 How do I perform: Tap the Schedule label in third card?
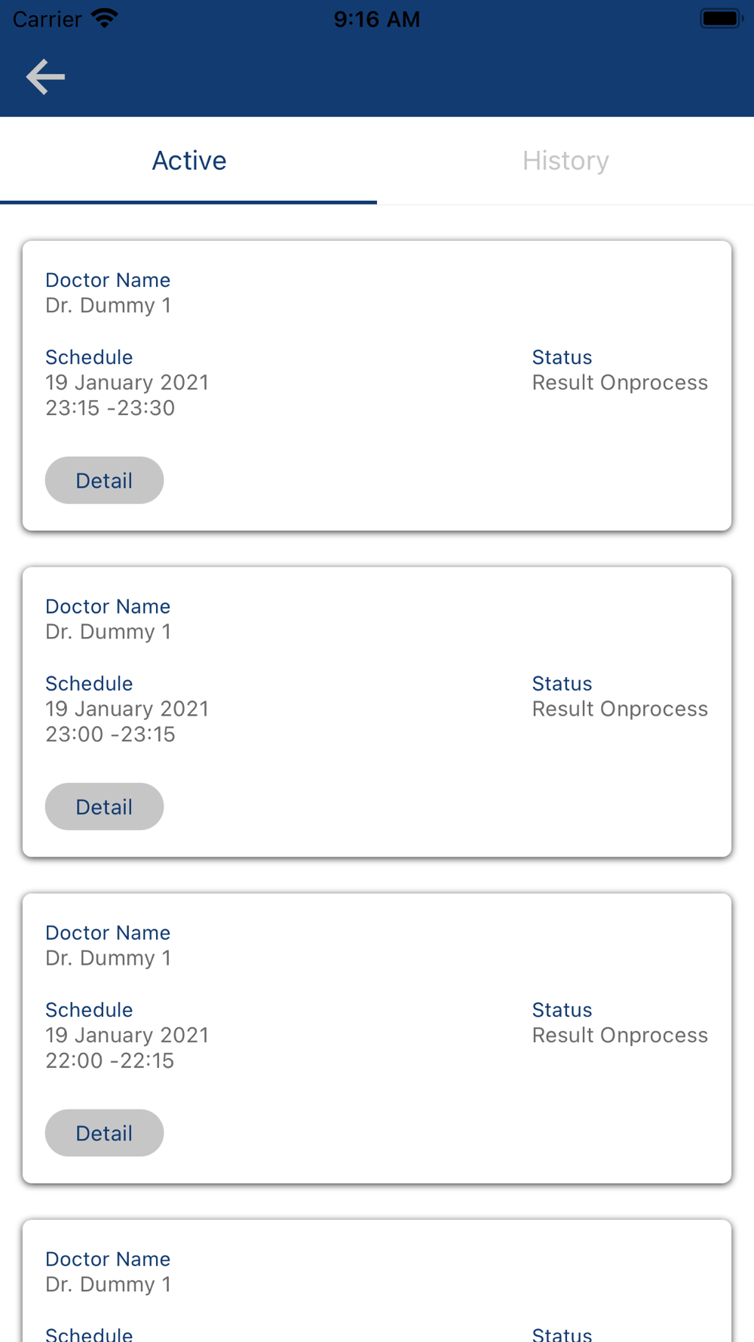(89, 1010)
